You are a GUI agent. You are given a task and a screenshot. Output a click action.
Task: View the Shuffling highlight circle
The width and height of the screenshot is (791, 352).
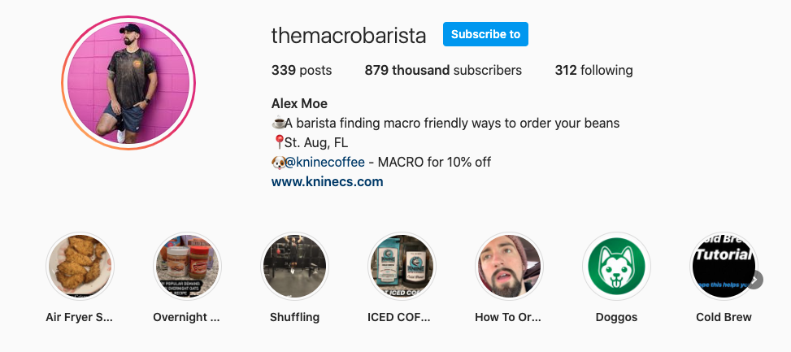point(294,266)
